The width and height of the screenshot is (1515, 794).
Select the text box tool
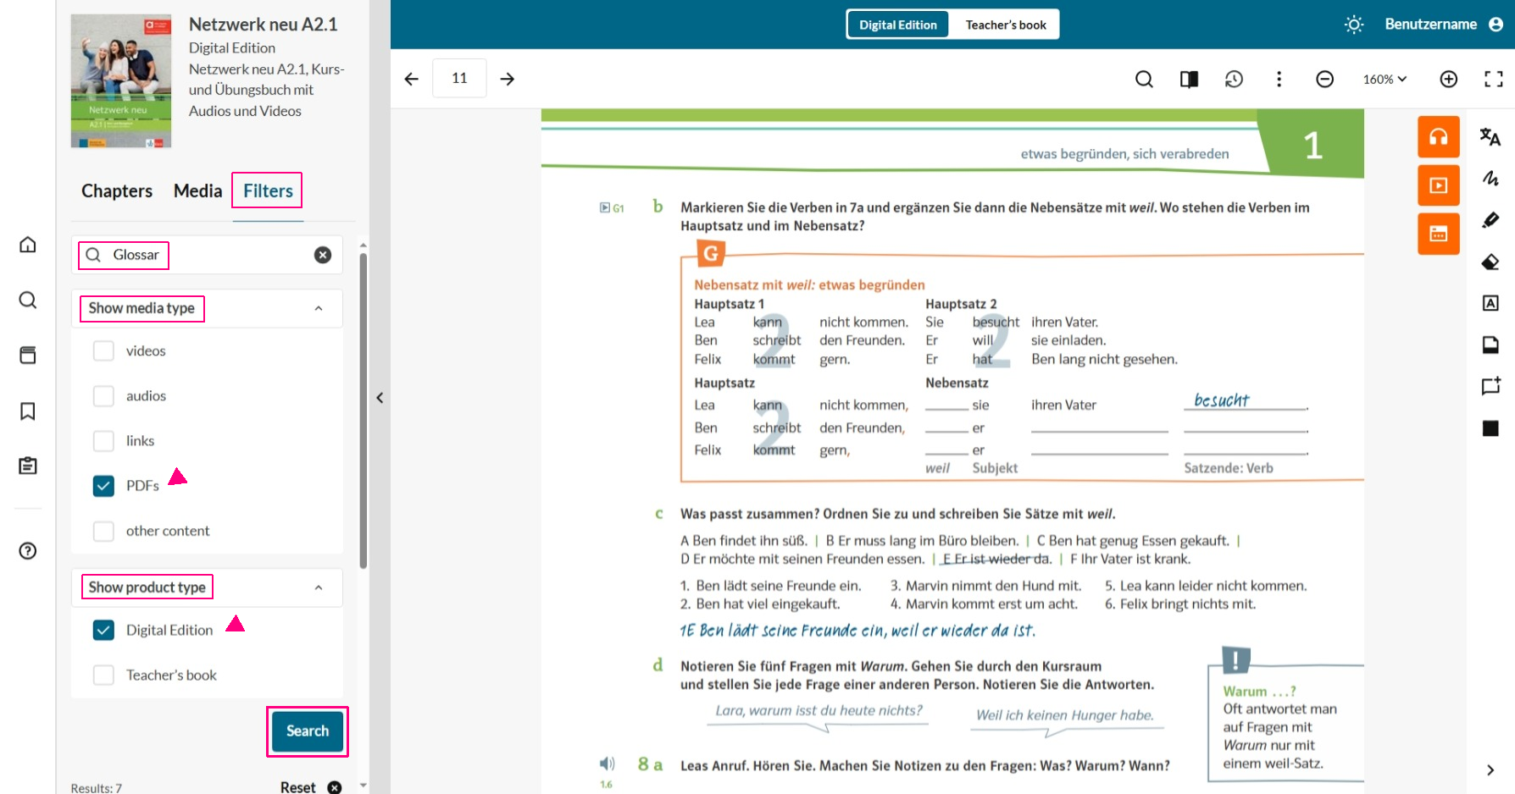click(x=1490, y=303)
